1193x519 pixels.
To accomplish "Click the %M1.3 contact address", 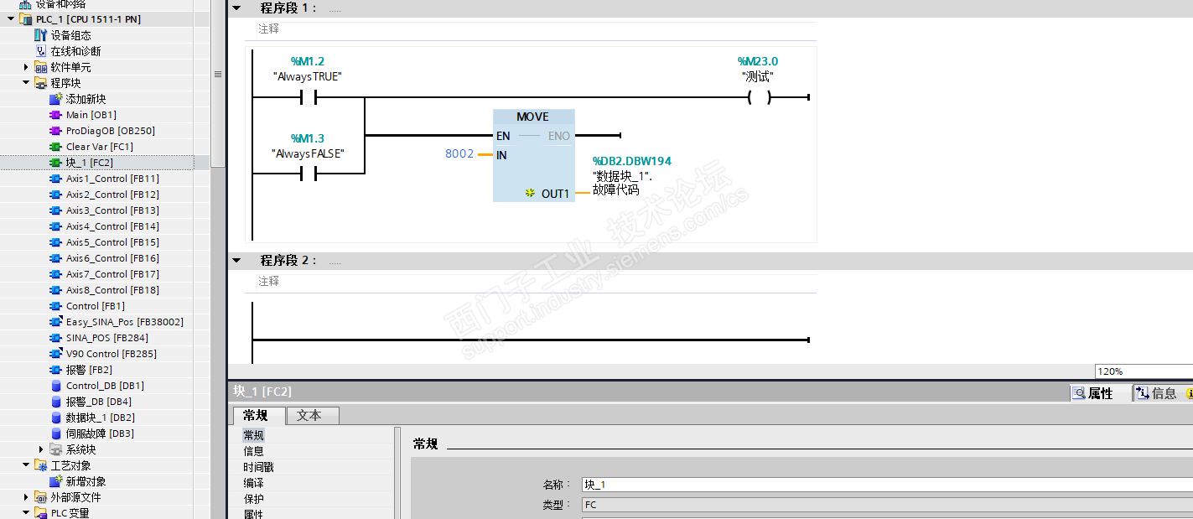I will pos(307,138).
